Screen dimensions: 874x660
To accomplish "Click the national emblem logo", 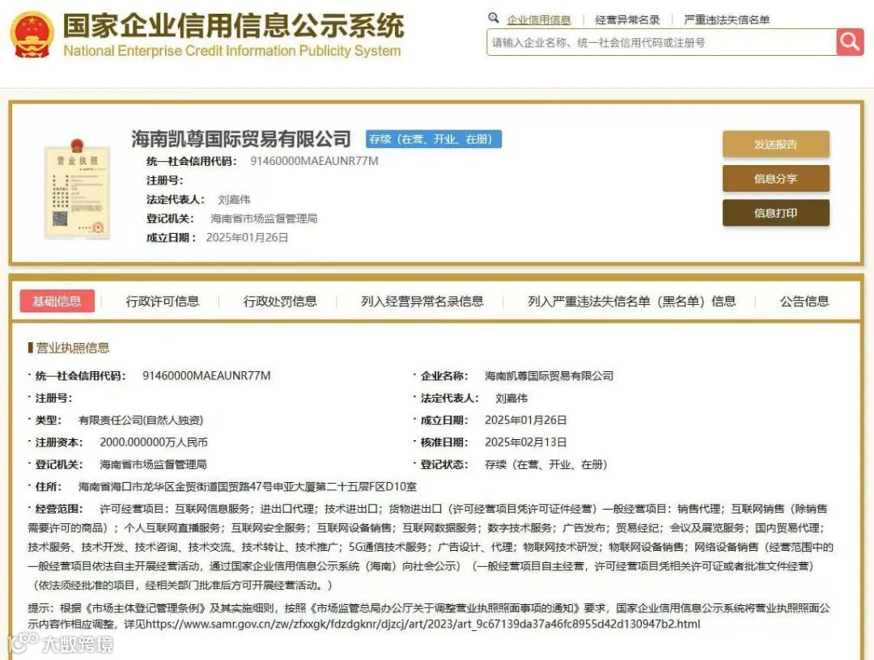I will (32, 35).
